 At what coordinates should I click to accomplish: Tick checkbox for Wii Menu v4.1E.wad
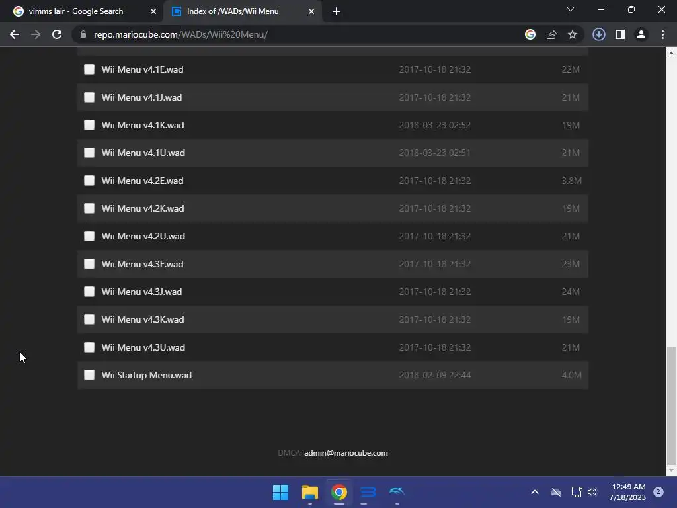point(89,69)
